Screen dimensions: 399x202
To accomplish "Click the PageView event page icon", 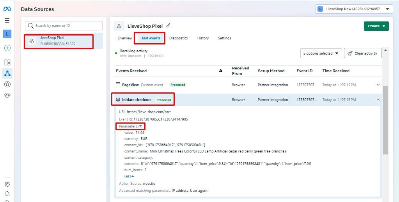I will tap(118, 85).
